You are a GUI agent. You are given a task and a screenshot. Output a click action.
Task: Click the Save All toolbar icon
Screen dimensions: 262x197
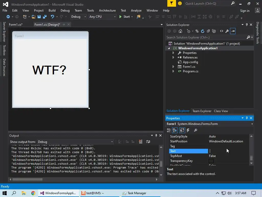click(x=45, y=17)
